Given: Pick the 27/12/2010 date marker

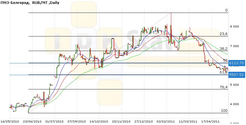Looking at the screenshot, I should point(144,122).
